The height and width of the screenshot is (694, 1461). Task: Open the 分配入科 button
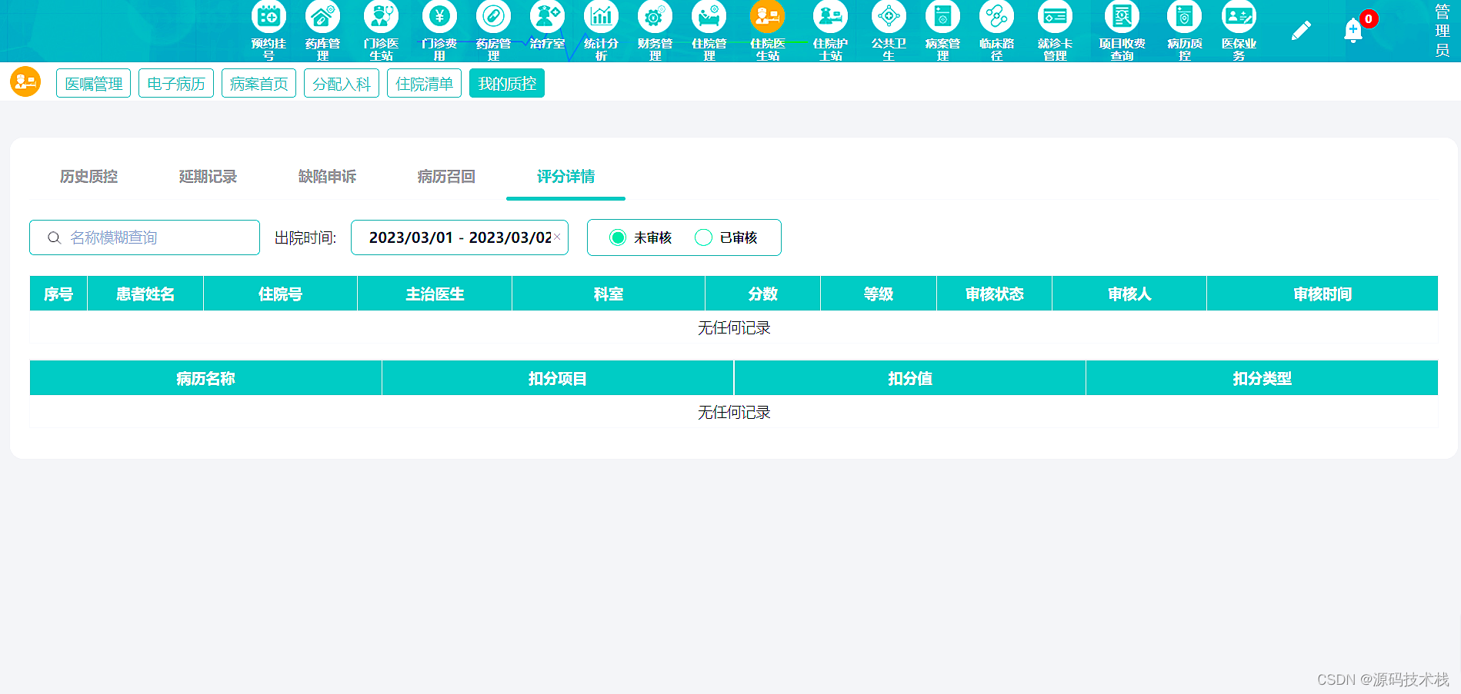pyautogui.click(x=342, y=83)
